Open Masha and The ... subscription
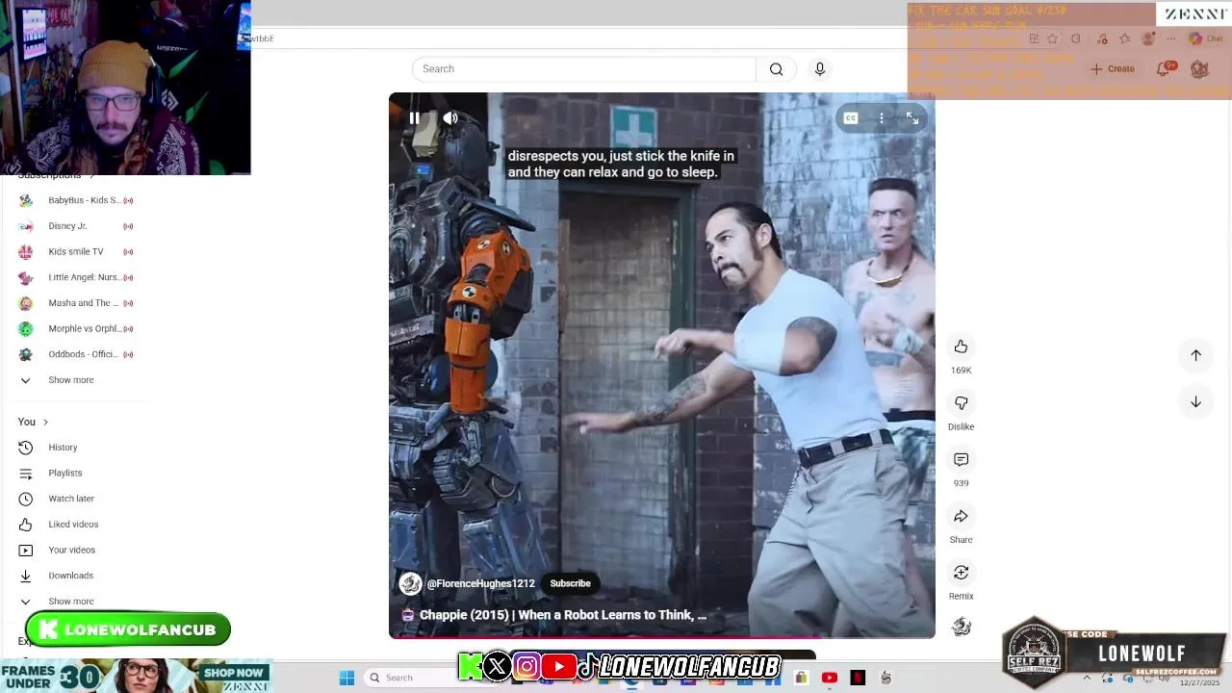1232x693 pixels. pyautogui.click(x=77, y=303)
